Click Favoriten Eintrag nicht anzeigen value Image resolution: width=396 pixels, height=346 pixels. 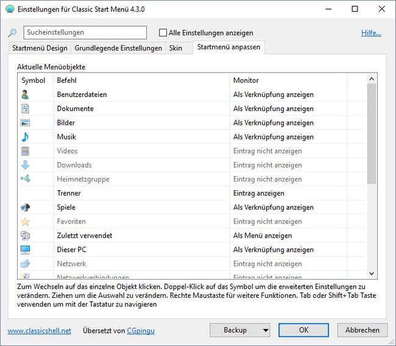click(267, 222)
